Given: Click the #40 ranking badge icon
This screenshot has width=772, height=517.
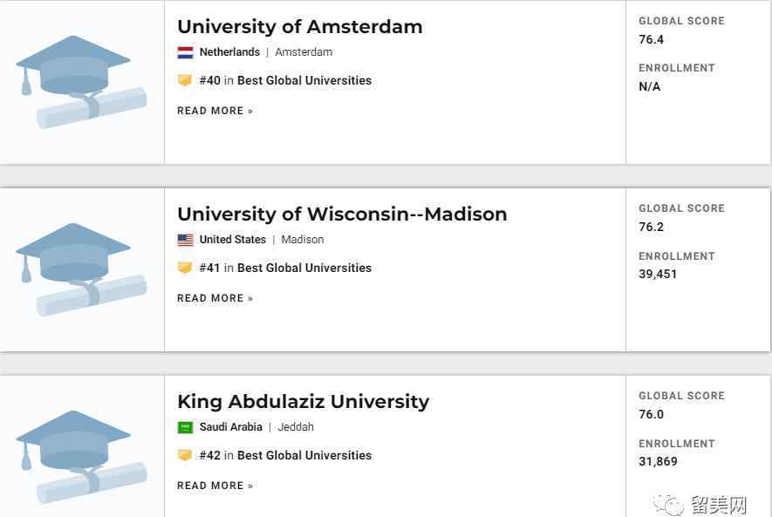Looking at the screenshot, I should pos(185,80).
